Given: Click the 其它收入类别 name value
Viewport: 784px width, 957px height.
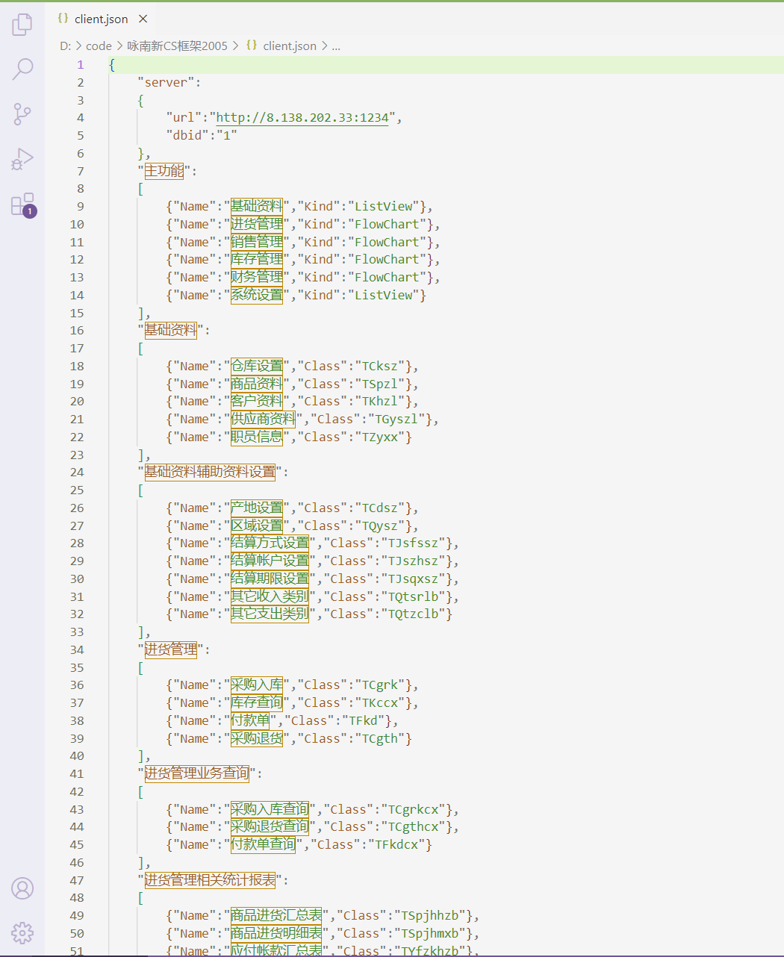Looking at the screenshot, I should point(270,596).
